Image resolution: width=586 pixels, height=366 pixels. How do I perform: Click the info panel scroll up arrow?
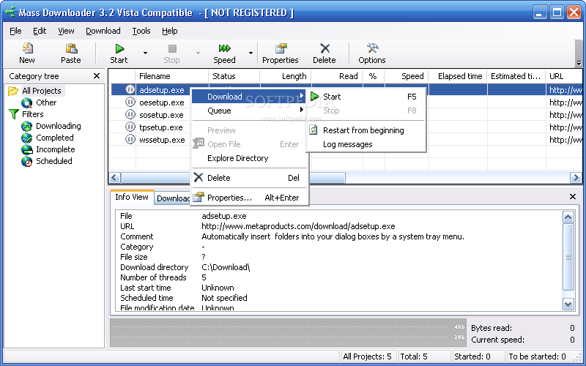(x=568, y=217)
